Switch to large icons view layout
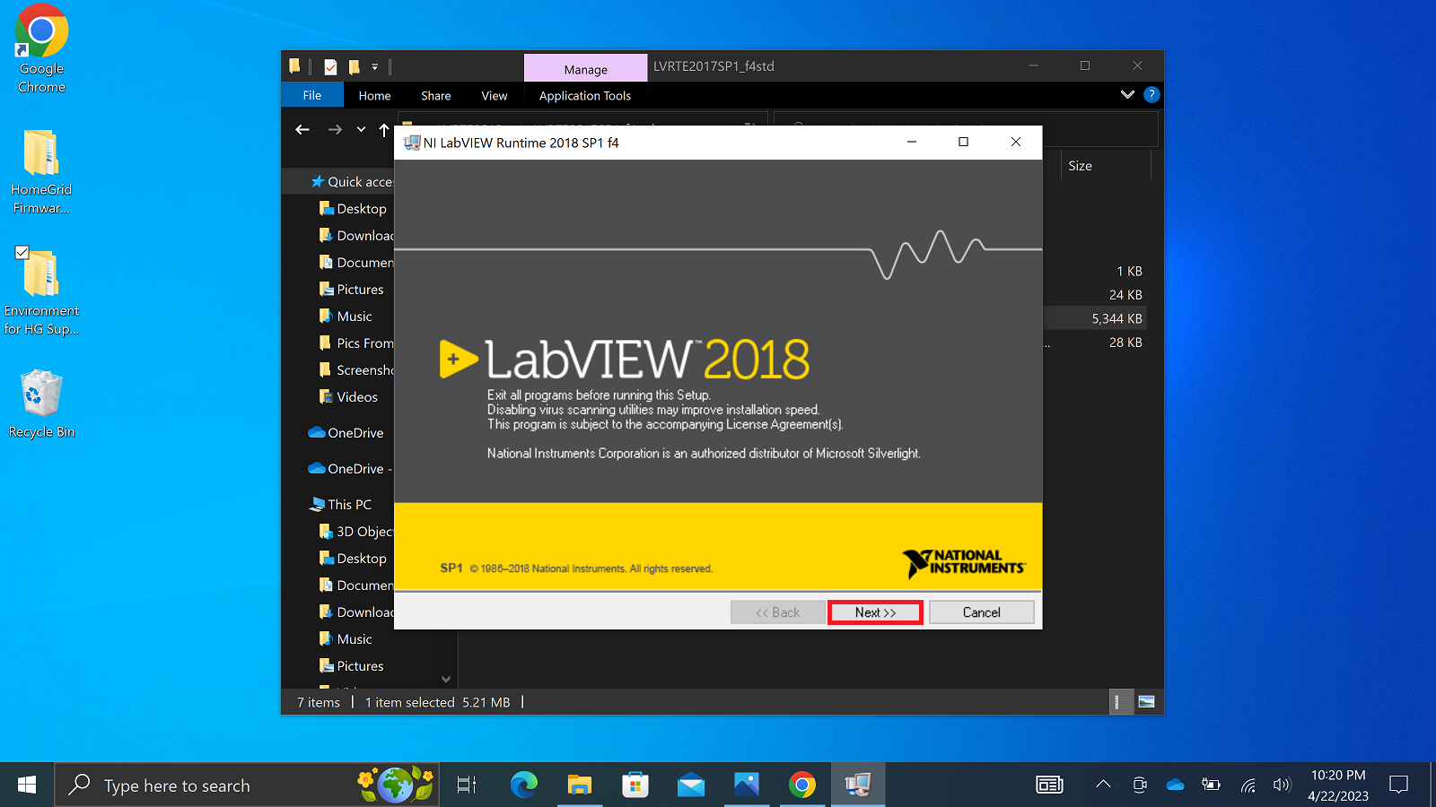The height and width of the screenshot is (807, 1436). click(x=1146, y=702)
